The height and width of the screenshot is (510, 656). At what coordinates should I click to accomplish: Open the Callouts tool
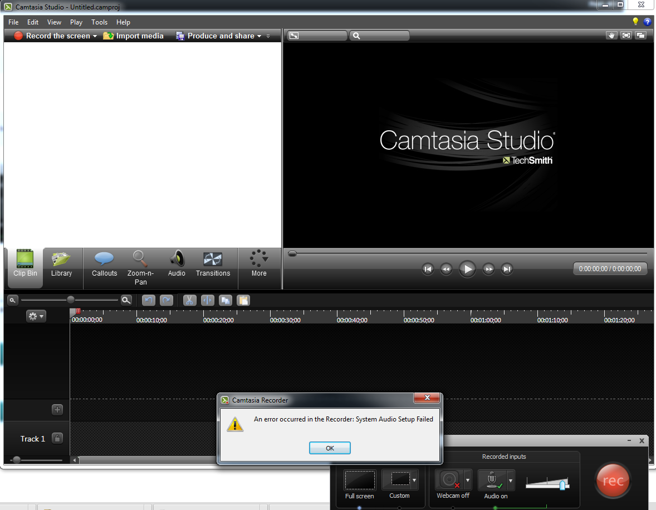tap(104, 264)
